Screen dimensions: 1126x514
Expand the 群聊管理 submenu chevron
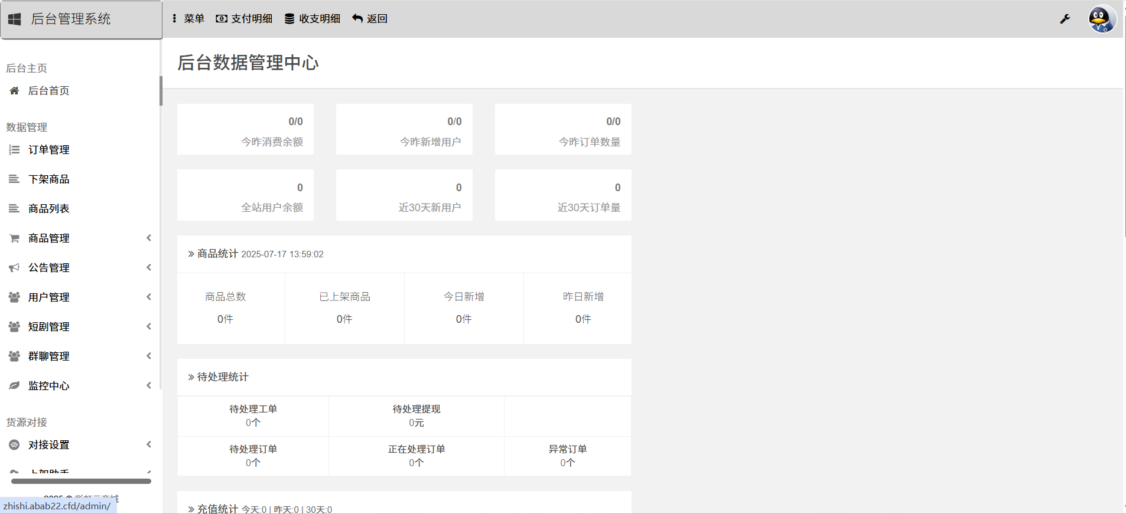tap(149, 356)
